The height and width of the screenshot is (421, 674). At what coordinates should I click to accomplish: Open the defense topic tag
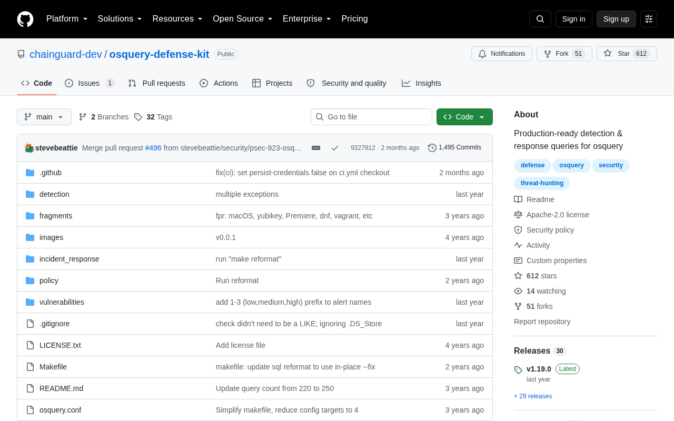(x=532, y=165)
